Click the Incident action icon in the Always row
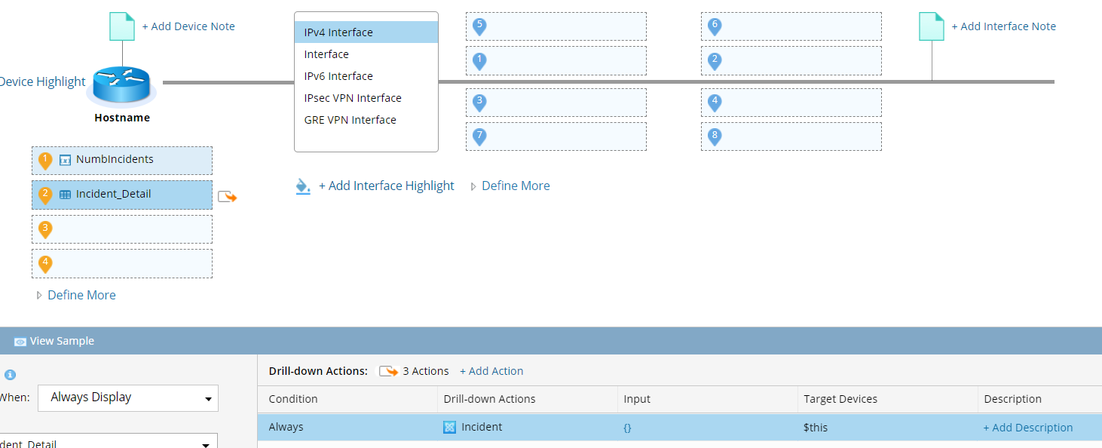1102x448 pixels. click(x=448, y=427)
